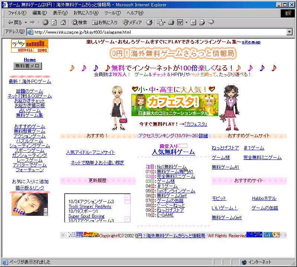Image resolution: width=297 pixels, height=267 pixels.
Task: Click the History icon in toolbar
Action: tap(149, 23)
